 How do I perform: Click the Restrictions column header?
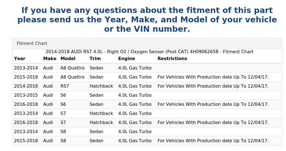[172, 59]
